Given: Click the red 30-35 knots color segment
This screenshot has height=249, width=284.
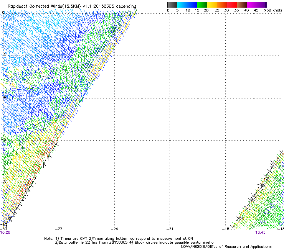Looking at the screenshot, I should (232, 5).
